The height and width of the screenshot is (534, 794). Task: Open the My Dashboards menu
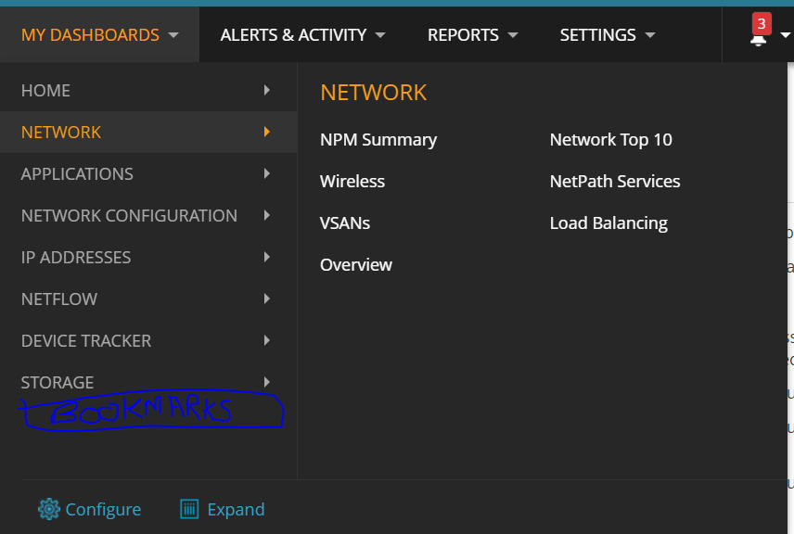[100, 34]
